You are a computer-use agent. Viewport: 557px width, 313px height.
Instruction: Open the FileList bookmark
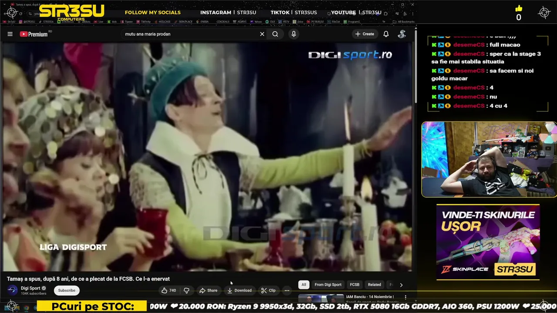tap(333, 22)
